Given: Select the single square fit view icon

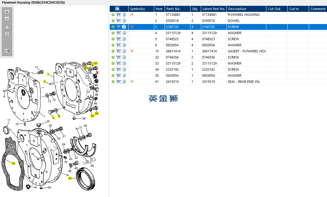Looking at the screenshot, I should point(7,35).
